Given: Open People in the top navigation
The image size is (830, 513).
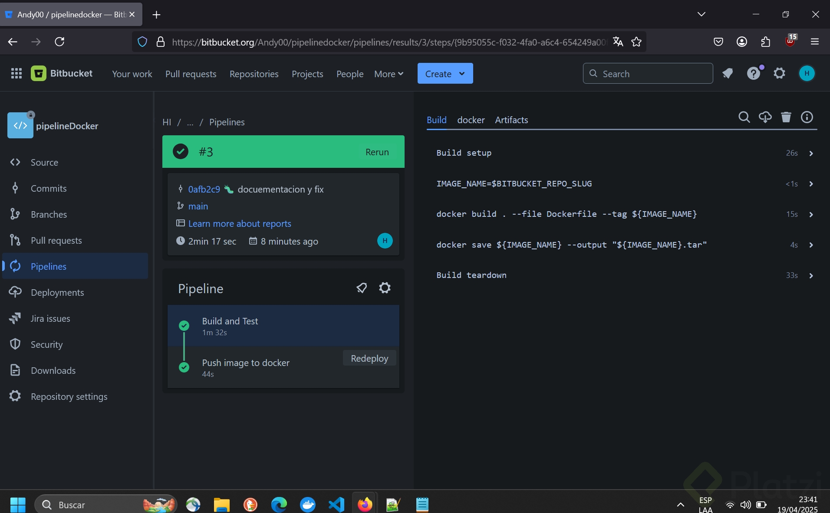Looking at the screenshot, I should (350, 74).
